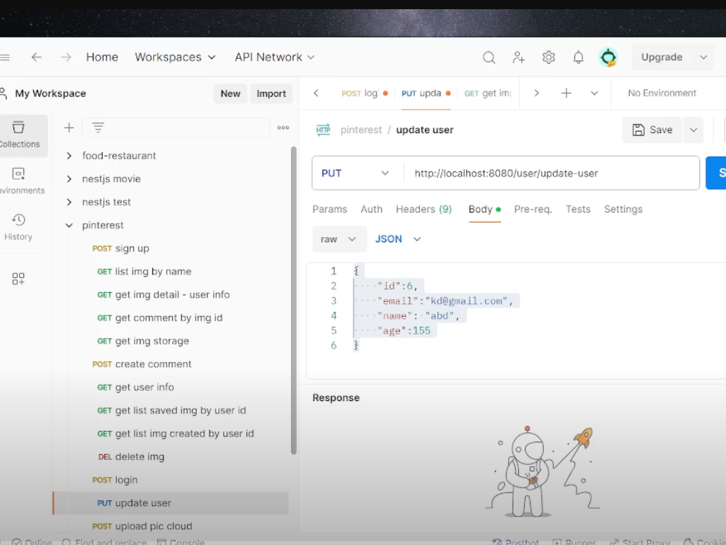This screenshot has height=545, width=726.
Task: Open new request tab with plus
Action: 566,93
